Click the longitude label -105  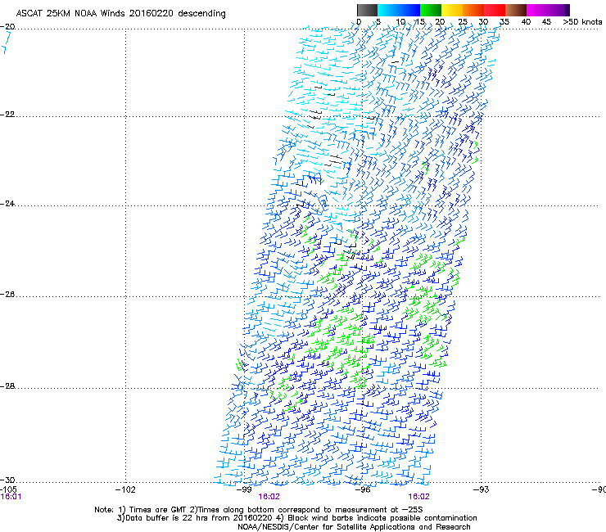click(x=8, y=489)
